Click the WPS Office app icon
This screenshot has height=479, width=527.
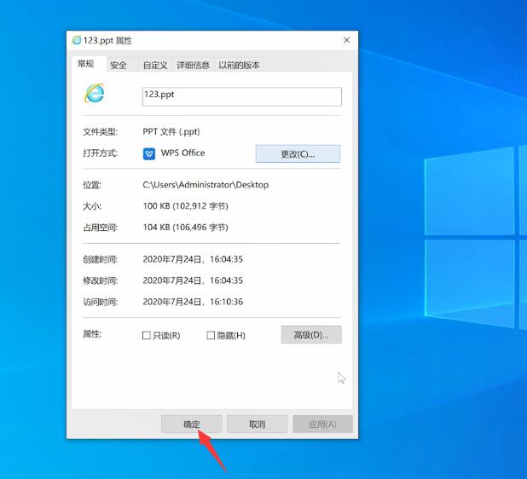point(149,154)
